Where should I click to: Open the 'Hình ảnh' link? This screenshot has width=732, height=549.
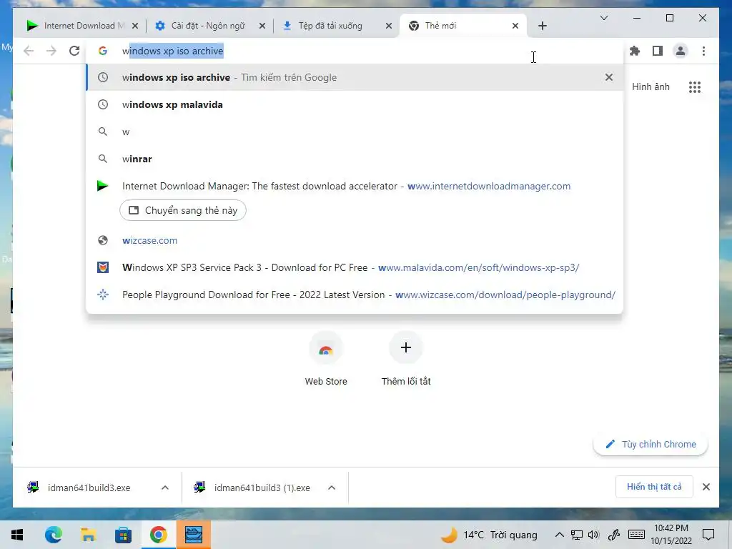pos(651,86)
